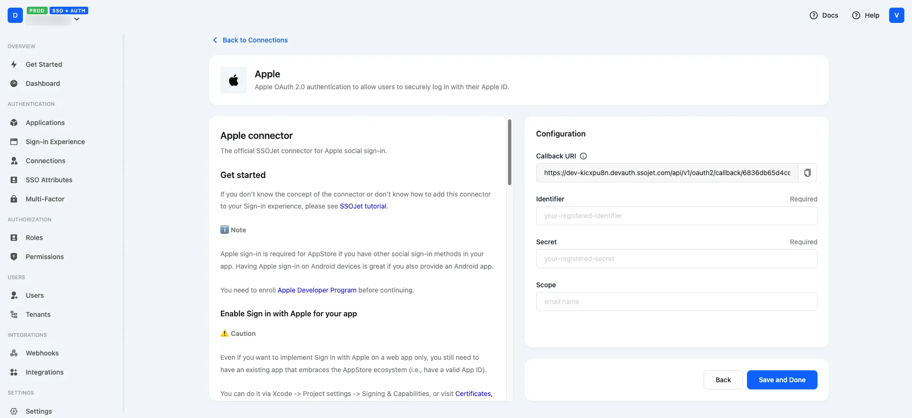Click the Note info label

tap(238, 230)
